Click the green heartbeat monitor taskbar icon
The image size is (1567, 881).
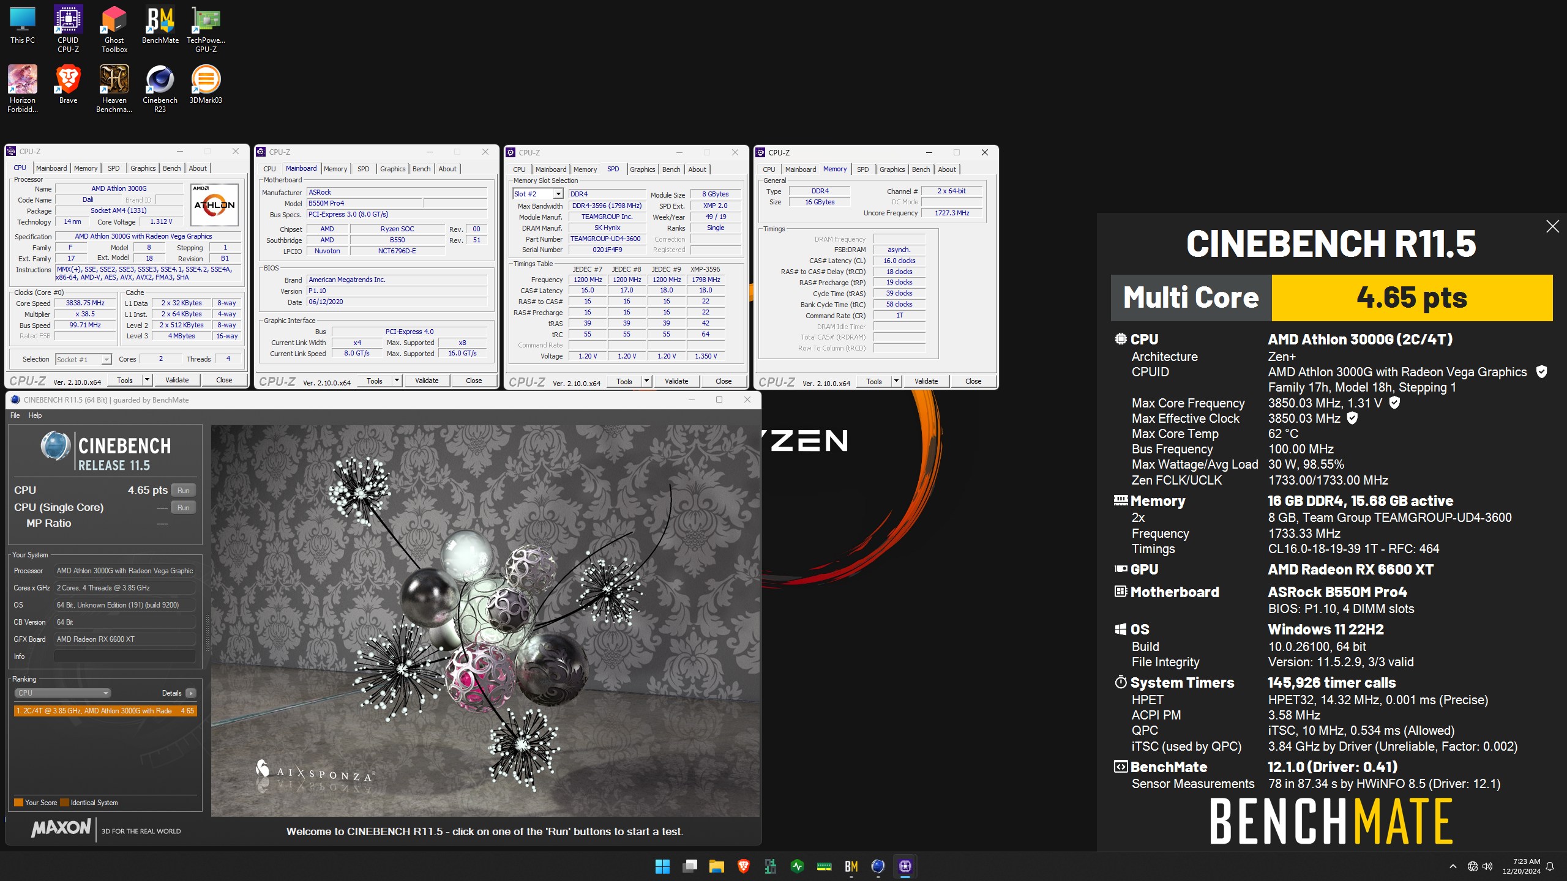click(797, 866)
